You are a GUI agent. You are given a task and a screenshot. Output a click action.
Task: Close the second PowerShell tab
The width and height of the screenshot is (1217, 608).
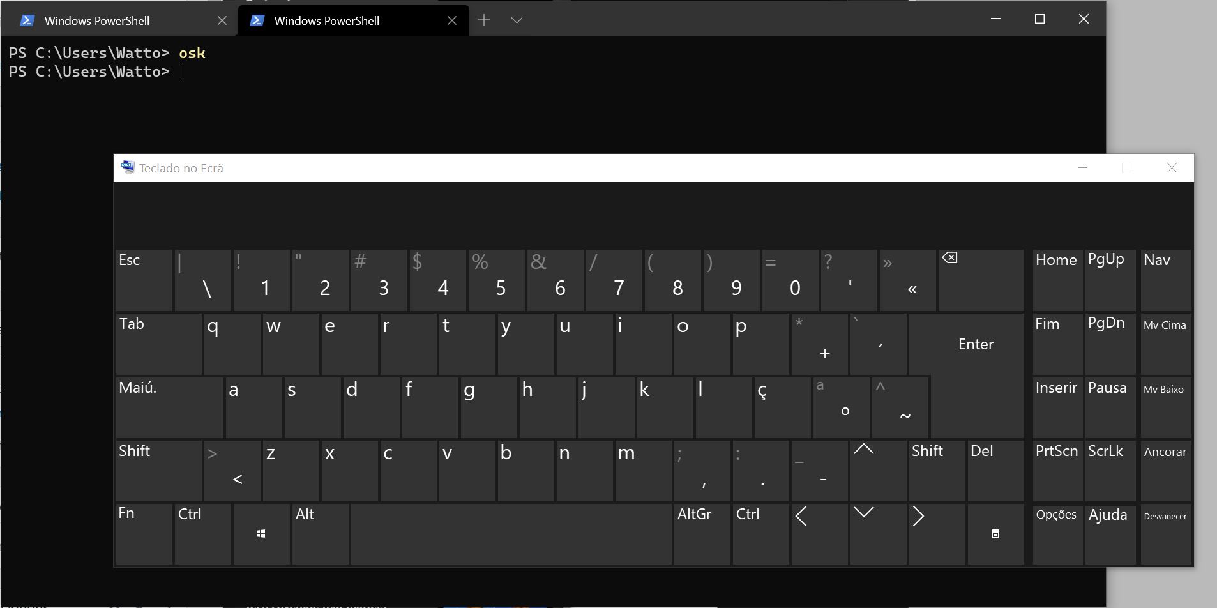[452, 20]
